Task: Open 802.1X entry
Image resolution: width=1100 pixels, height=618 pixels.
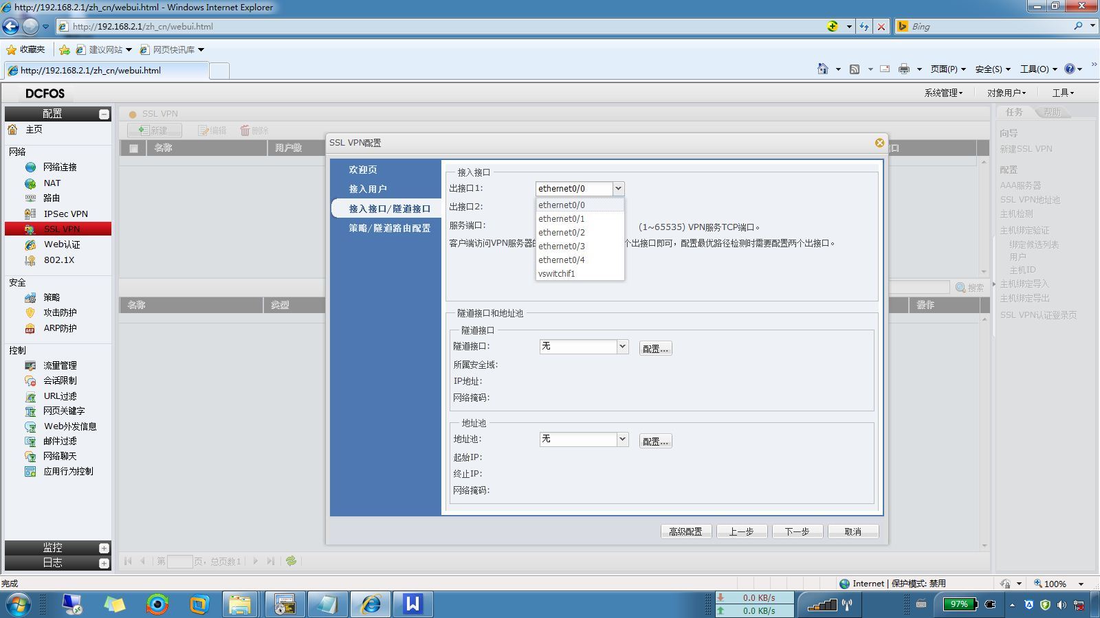Action: pos(59,260)
